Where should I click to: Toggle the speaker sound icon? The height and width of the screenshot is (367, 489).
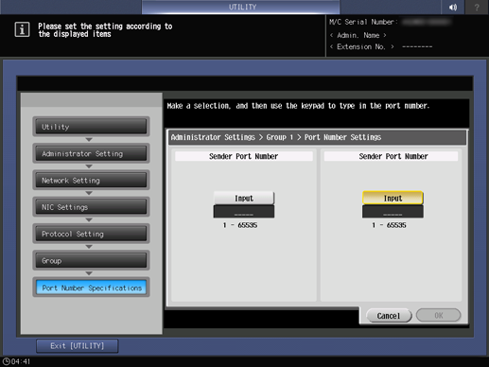[453, 7]
